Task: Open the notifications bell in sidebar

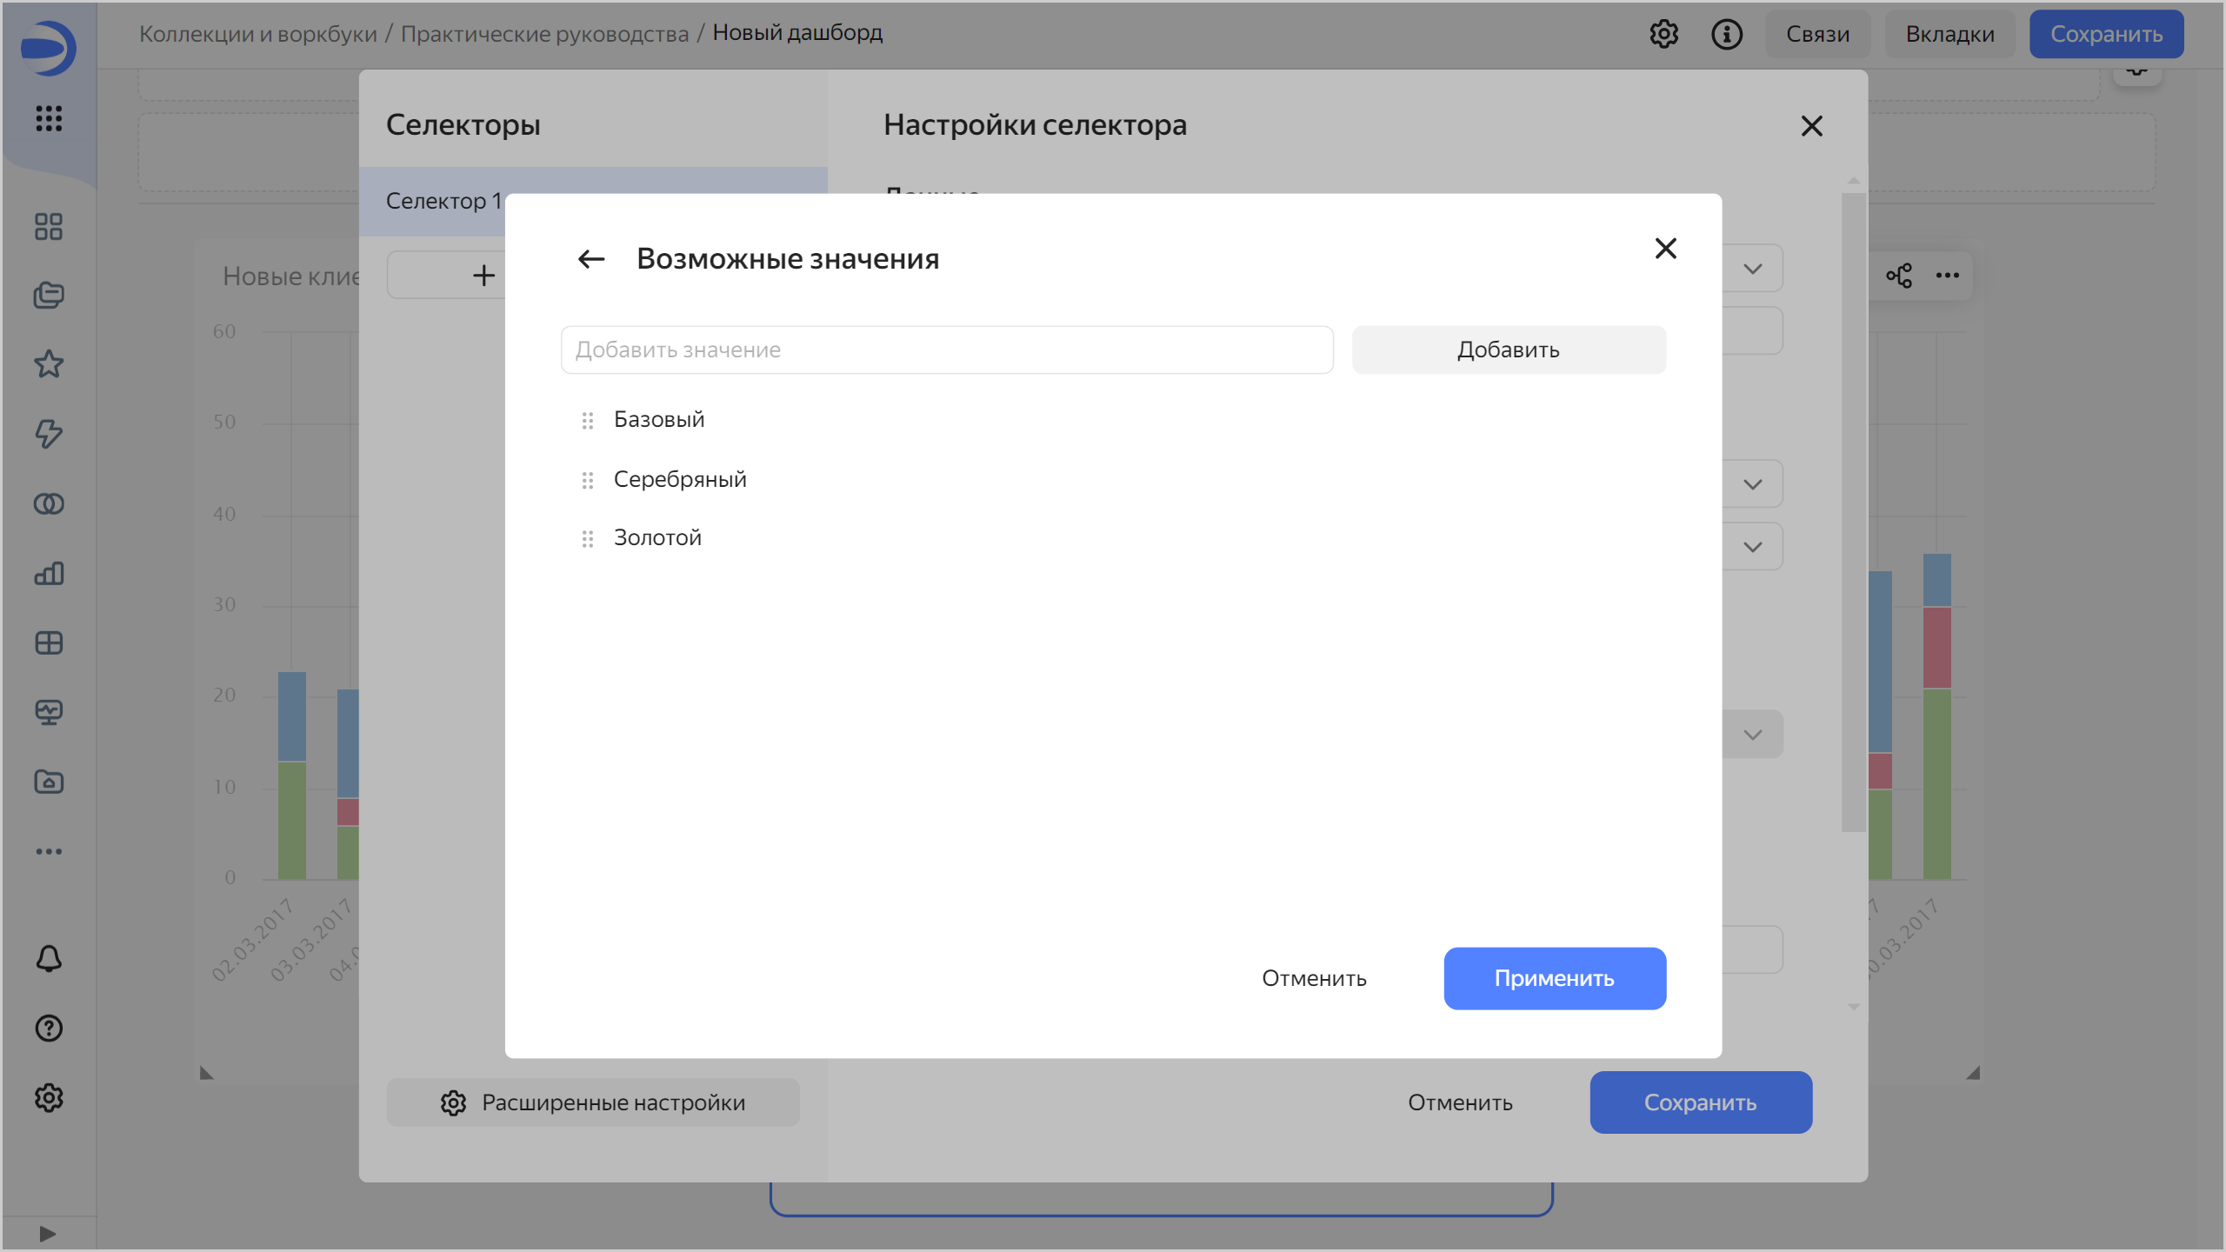Action: pyautogui.click(x=49, y=958)
